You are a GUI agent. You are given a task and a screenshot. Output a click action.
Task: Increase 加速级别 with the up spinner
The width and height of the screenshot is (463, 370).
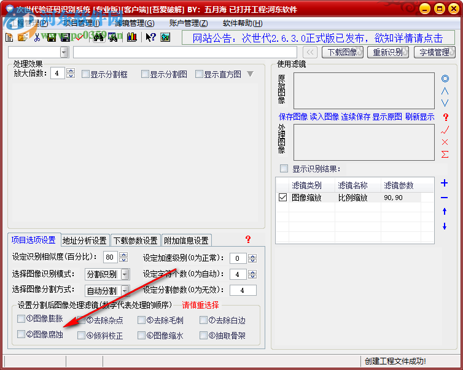(252, 256)
